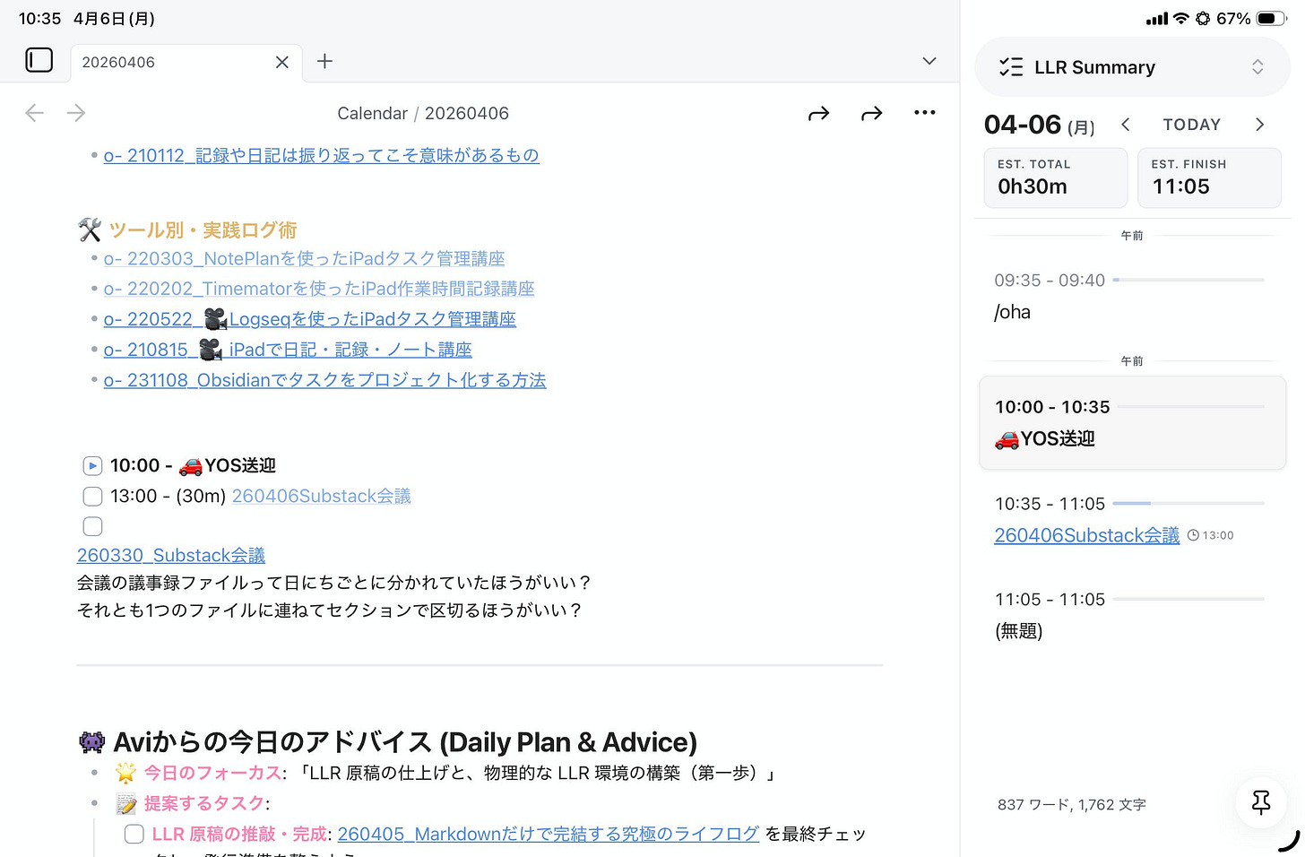Click the LLR Summary checklist icon
Viewport: 1305px width, 857px height.
click(x=1011, y=65)
